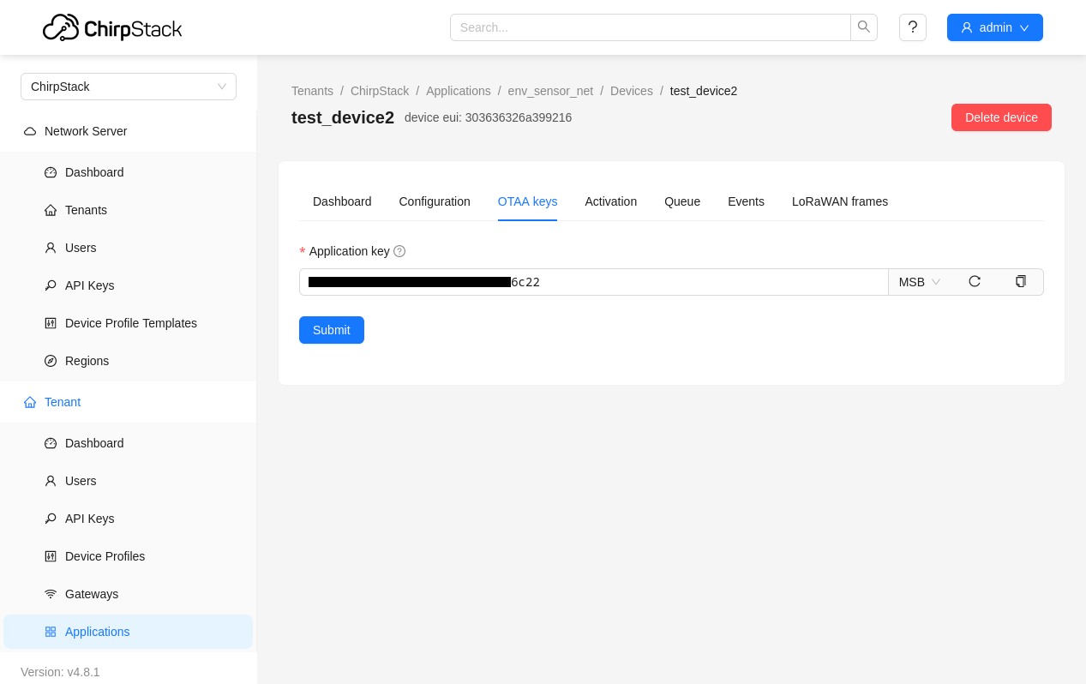Switch to the Dashboard tab
1086x684 pixels.
(x=342, y=201)
